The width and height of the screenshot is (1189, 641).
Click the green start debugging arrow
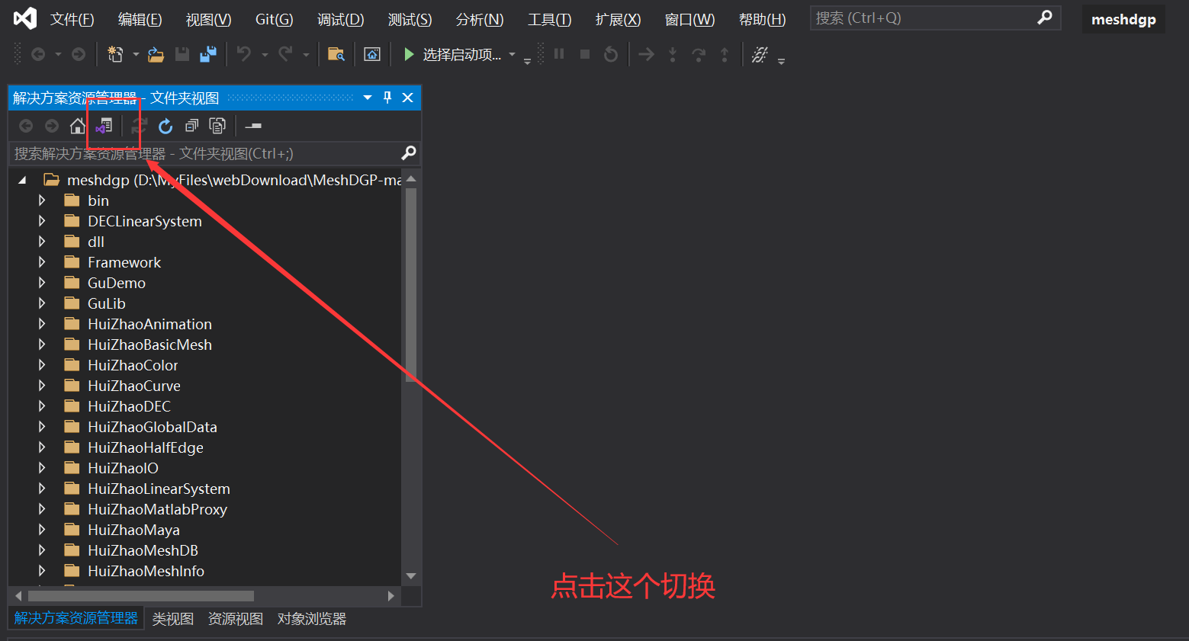click(409, 54)
